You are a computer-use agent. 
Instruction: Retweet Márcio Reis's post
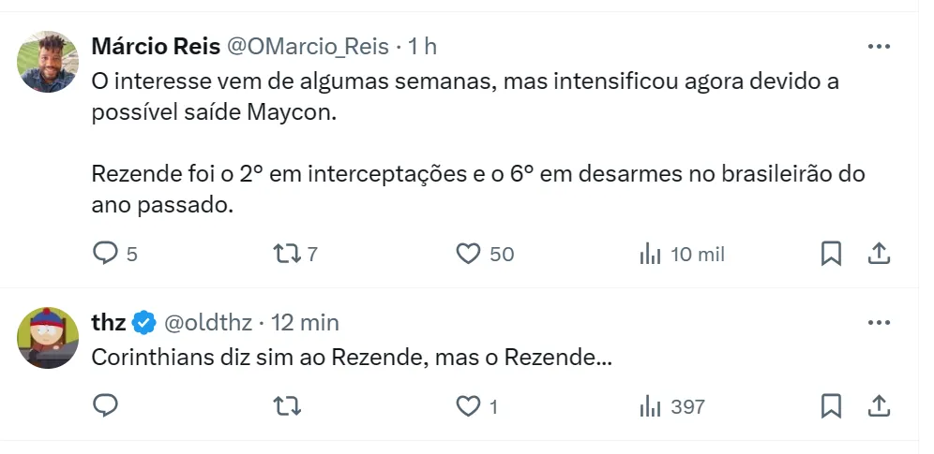tap(283, 253)
